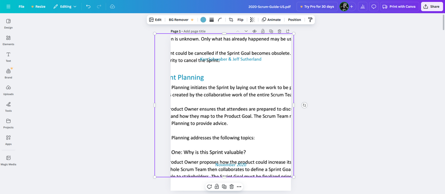
Task: Open the More options ellipsis
Action: click(x=239, y=186)
